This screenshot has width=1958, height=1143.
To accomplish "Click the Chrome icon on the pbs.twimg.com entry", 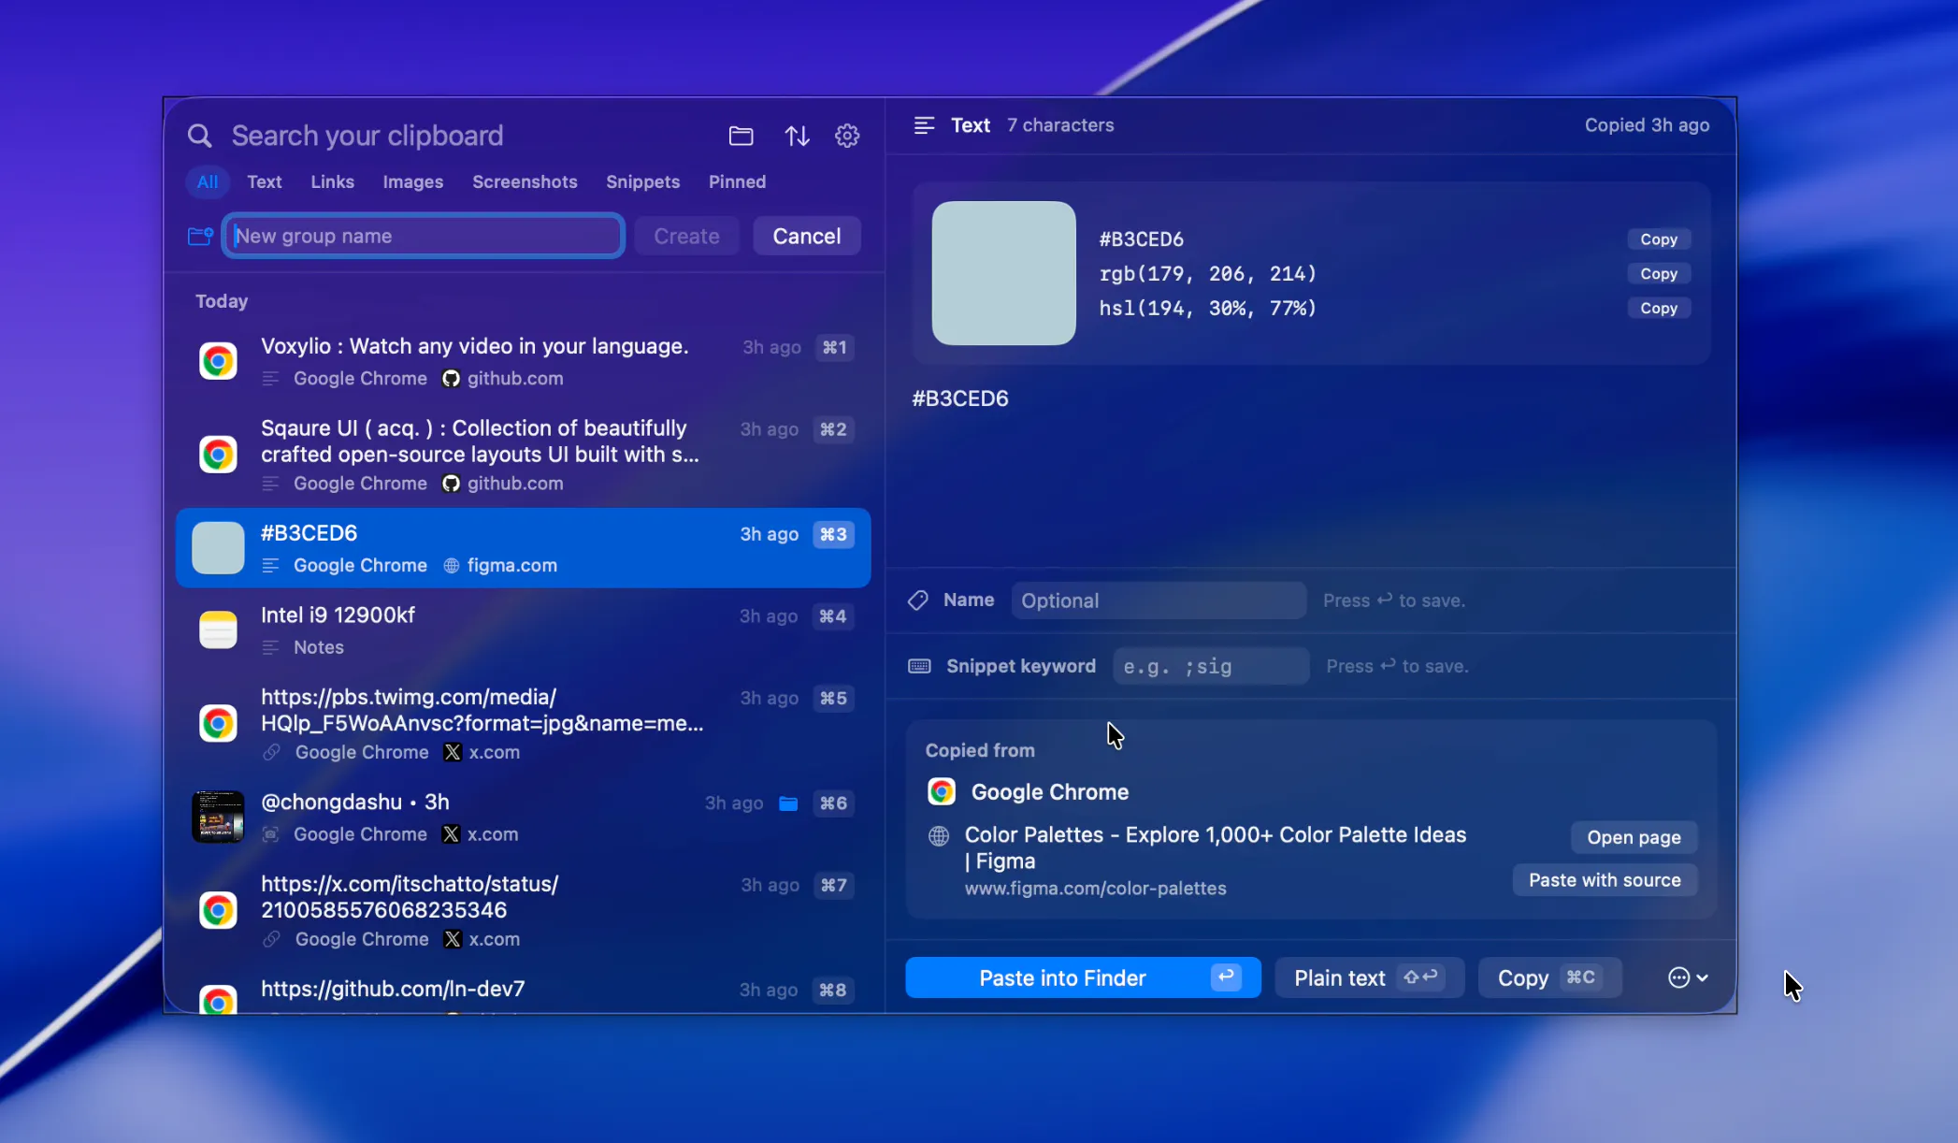I will click(x=218, y=723).
